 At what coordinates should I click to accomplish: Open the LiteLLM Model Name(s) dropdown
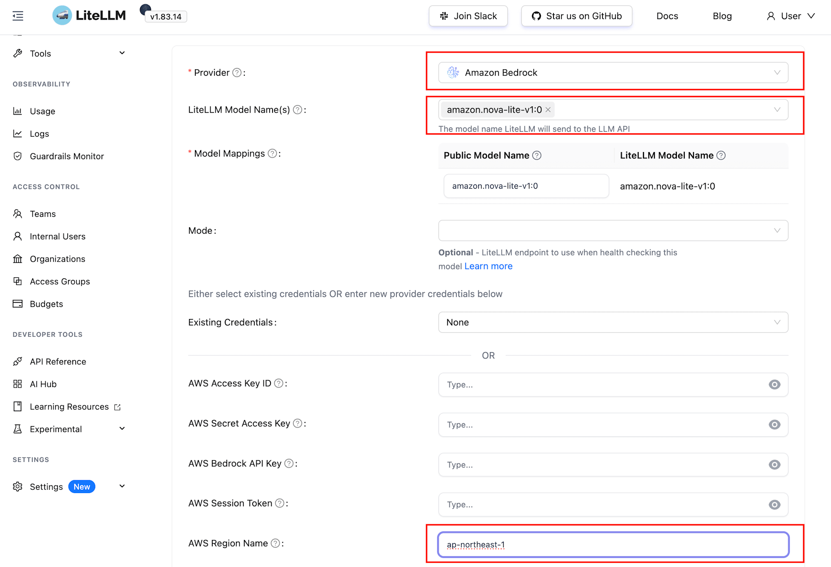[x=613, y=110]
